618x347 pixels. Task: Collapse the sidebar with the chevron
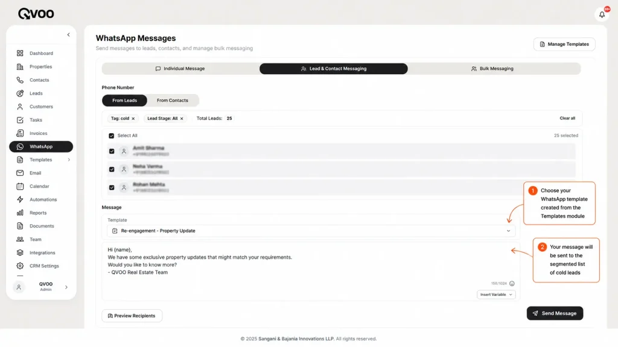click(x=69, y=34)
